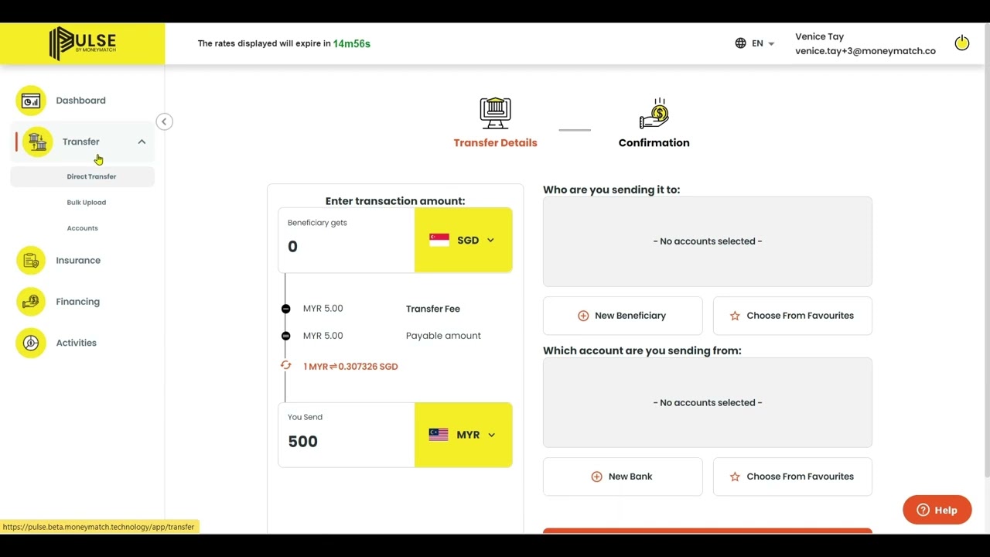This screenshot has width=990, height=557.
Task: Click the Transfer bank icon in sidebar
Action: pyautogui.click(x=37, y=142)
